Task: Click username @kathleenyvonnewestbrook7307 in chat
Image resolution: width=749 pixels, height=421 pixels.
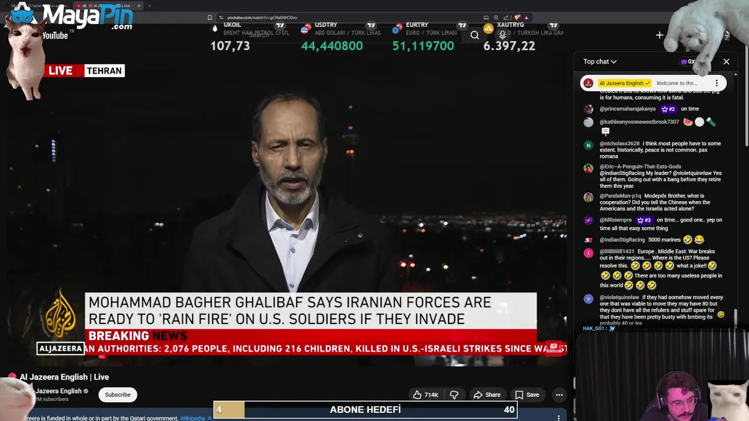Action: (639, 122)
